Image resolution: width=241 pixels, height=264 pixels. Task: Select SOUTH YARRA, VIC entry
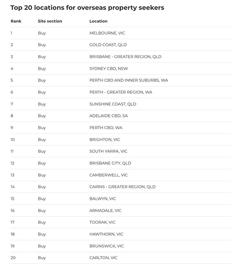pyautogui.click(x=108, y=151)
